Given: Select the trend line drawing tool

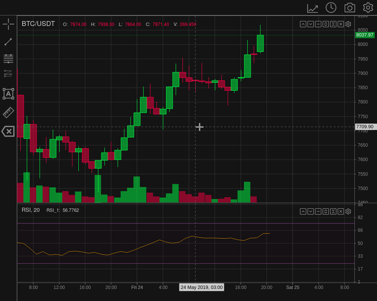Looking at the screenshot, I should pos(8,42).
